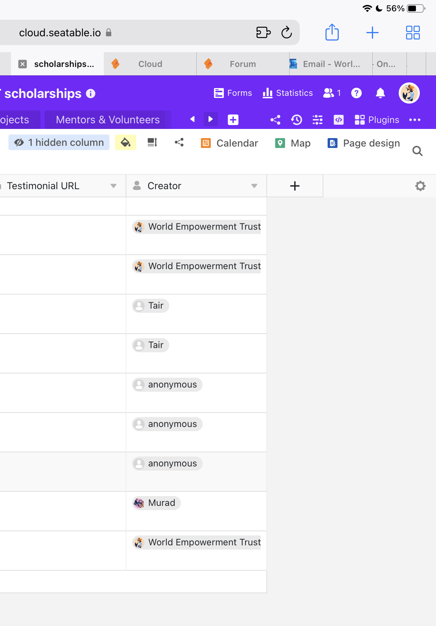436x626 pixels.
Task: Add a new column with plus header
Action: (295, 186)
